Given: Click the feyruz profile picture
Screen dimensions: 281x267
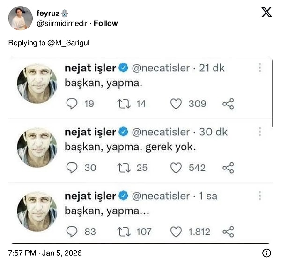Looking at the screenshot, I should tap(21, 18).
